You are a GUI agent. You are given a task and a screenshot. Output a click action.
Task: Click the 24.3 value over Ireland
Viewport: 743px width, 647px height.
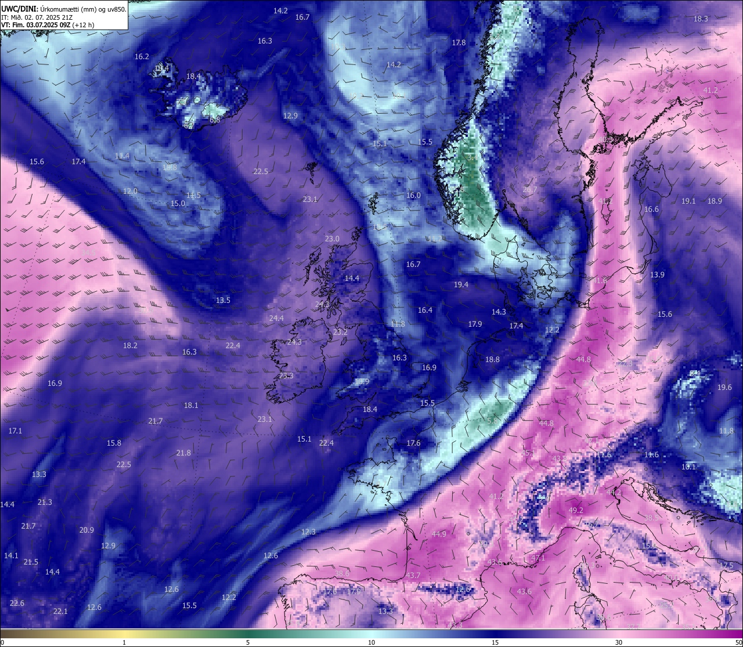(x=294, y=342)
